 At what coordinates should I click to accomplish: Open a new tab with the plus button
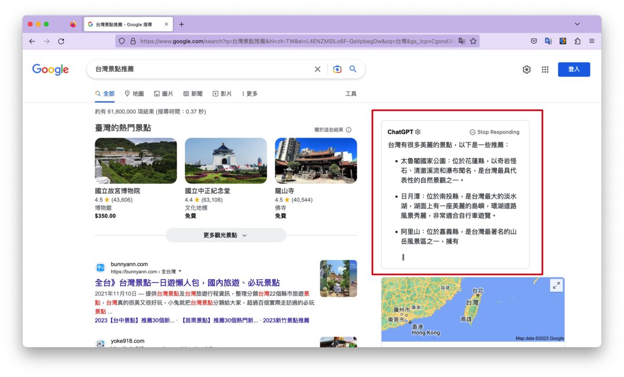click(181, 24)
